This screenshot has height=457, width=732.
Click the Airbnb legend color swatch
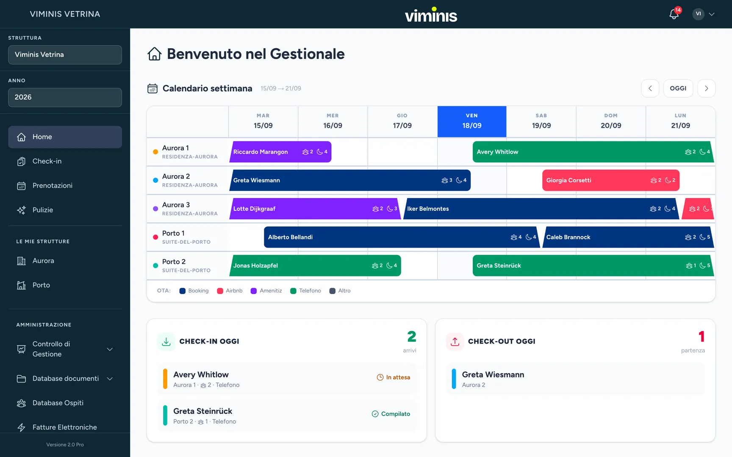pyautogui.click(x=220, y=291)
